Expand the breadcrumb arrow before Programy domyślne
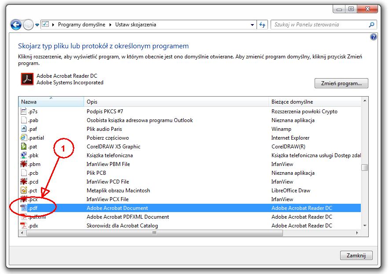The width and height of the screenshot is (389, 274). [x=53, y=25]
